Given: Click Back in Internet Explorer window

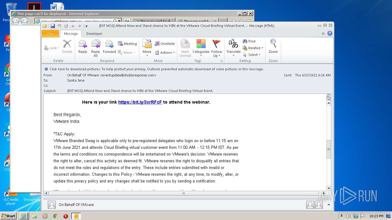Looking at the screenshot, I should click(x=16, y=21).
